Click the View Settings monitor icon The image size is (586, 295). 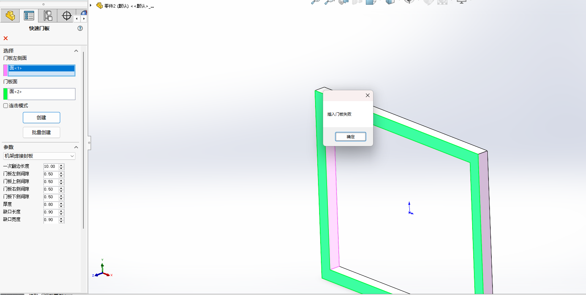pos(461,1)
